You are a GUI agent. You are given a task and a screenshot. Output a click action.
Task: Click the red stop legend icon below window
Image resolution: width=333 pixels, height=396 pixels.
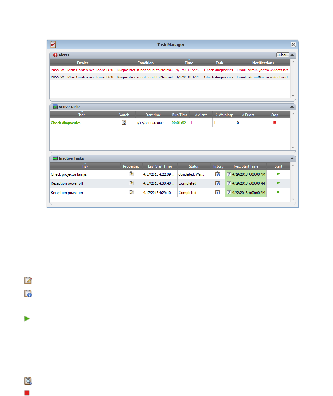click(x=27, y=393)
